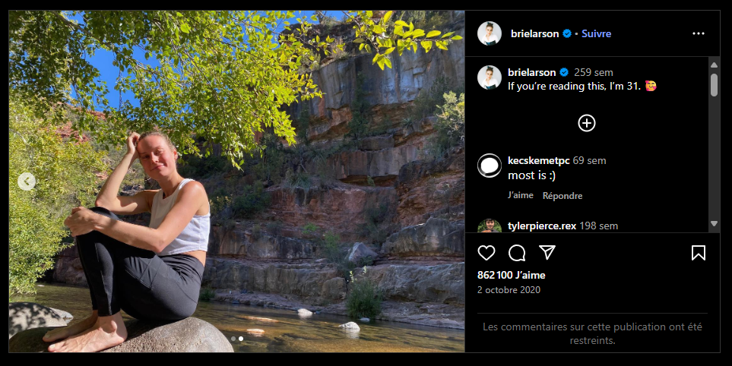This screenshot has width=732, height=366.
Task: Share the post via paper plane icon
Action: click(x=547, y=253)
